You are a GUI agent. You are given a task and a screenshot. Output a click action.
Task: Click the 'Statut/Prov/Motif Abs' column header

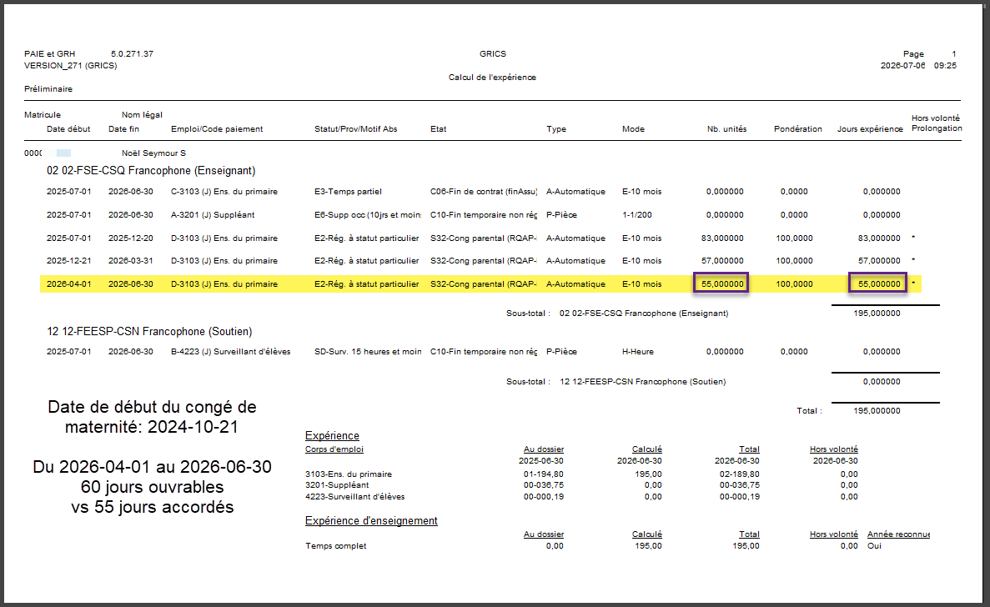[355, 128]
